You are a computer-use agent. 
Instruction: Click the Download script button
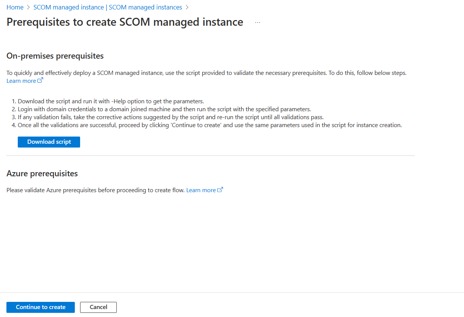tap(49, 142)
